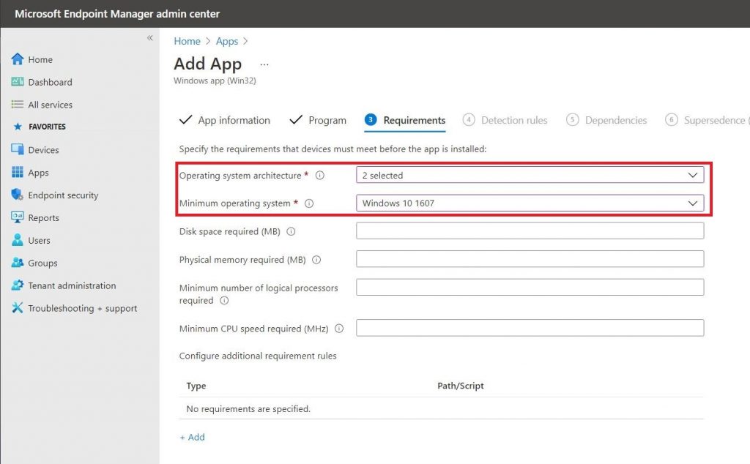The height and width of the screenshot is (464, 750).
Task: Click the Apps grid icon
Action: click(18, 172)
